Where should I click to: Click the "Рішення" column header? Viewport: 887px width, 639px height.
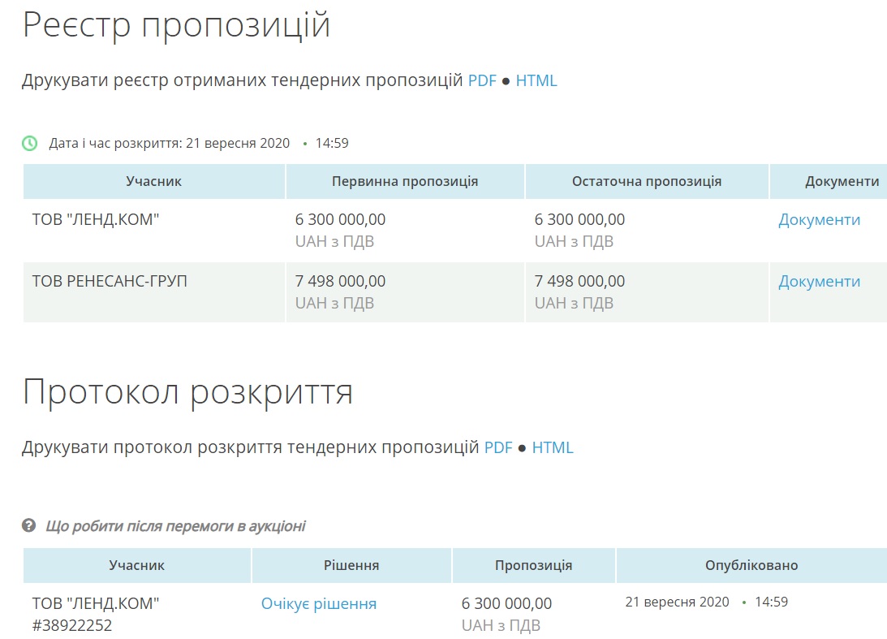351,565
